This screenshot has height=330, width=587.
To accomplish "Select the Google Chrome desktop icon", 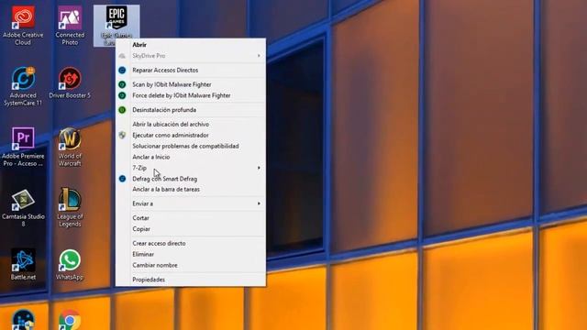I will click(70, 320).
